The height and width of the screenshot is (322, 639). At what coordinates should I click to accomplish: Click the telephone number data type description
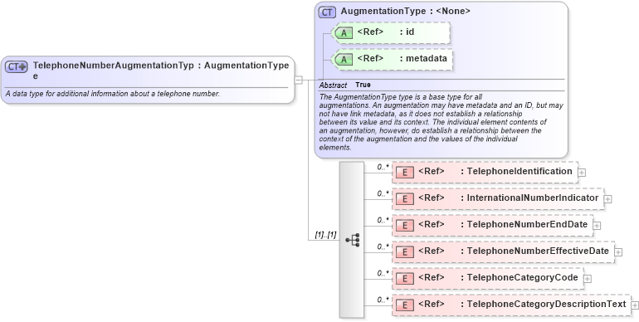(x=113, y=94)
